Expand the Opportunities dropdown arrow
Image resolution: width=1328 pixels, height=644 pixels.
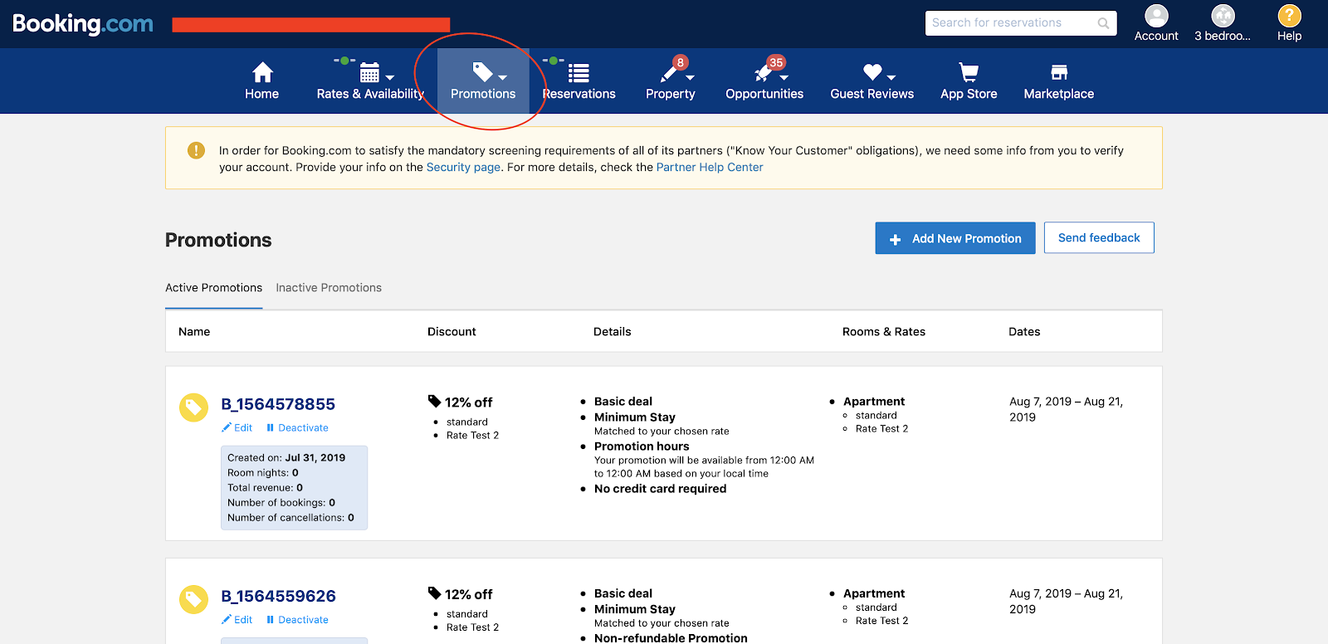[x=784, y=78]
